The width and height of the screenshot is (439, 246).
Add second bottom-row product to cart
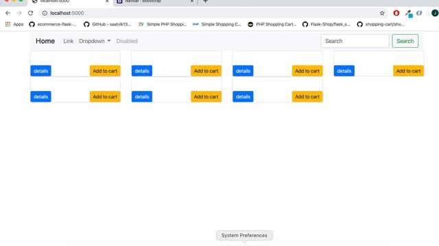[206, 96]
